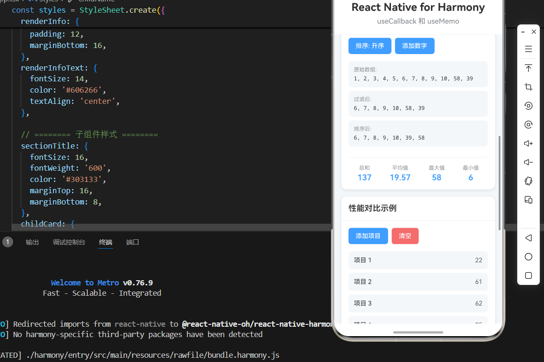This screenshot has height=362, width=544.
Task: Click the emulator shake device icon
Action: [528, 181]
